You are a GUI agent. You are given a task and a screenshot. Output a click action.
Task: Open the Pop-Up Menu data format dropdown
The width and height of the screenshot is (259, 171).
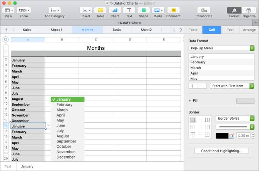(x=221, y=48)
